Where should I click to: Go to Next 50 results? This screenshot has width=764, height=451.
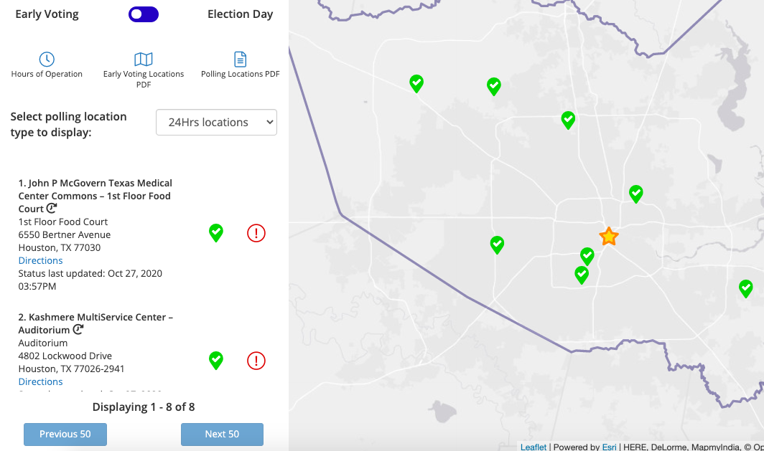[x=222, y=434]
